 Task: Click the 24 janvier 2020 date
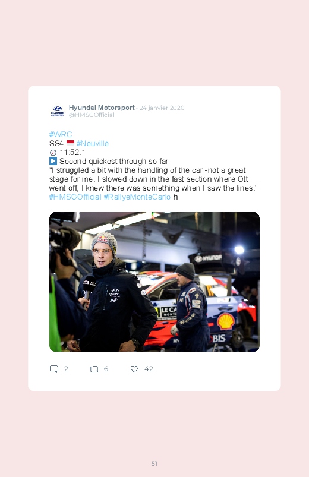click(162, 108)
